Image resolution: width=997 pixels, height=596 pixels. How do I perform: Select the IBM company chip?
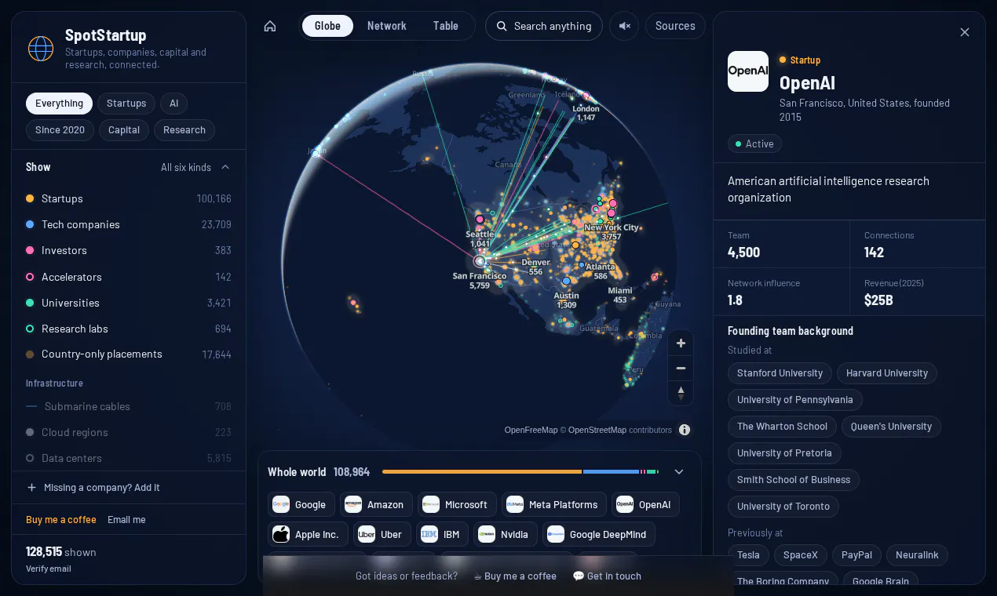tap(443, 535)
